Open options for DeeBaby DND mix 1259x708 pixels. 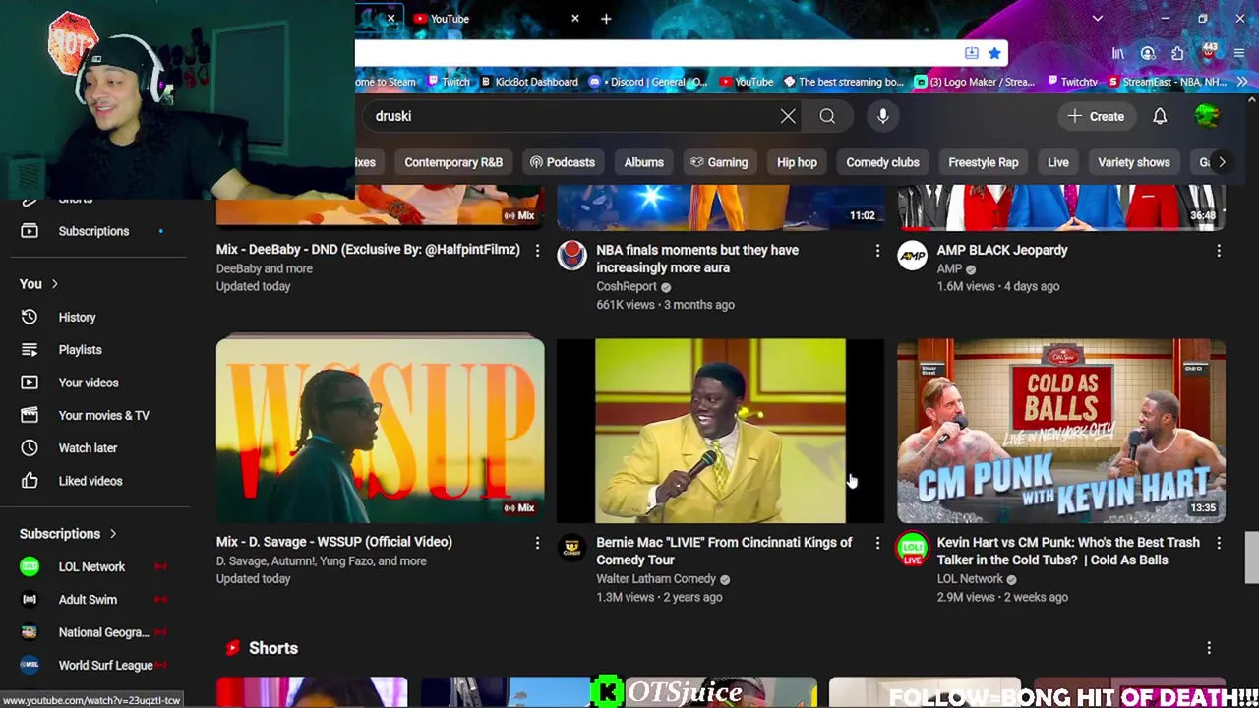click(x=537, y=251)
